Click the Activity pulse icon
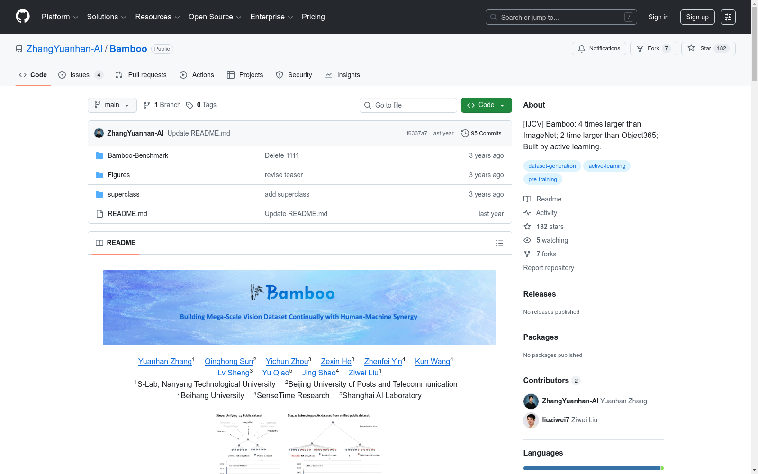Screen dimensions: 758x474 coord(527,213)
